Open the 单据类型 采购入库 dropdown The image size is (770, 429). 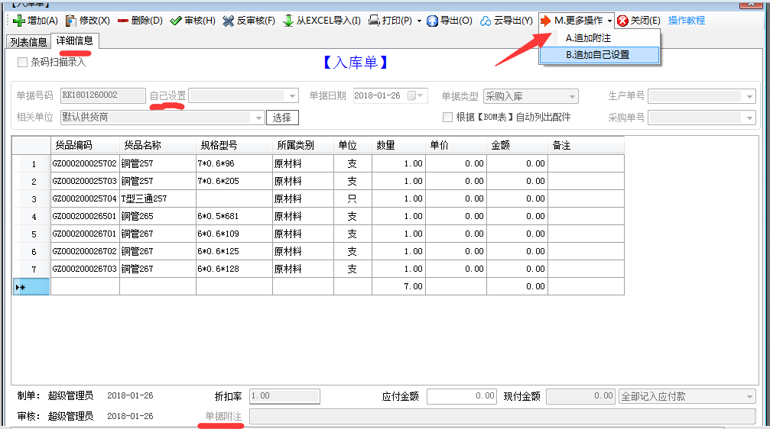(x=571, y=96)
